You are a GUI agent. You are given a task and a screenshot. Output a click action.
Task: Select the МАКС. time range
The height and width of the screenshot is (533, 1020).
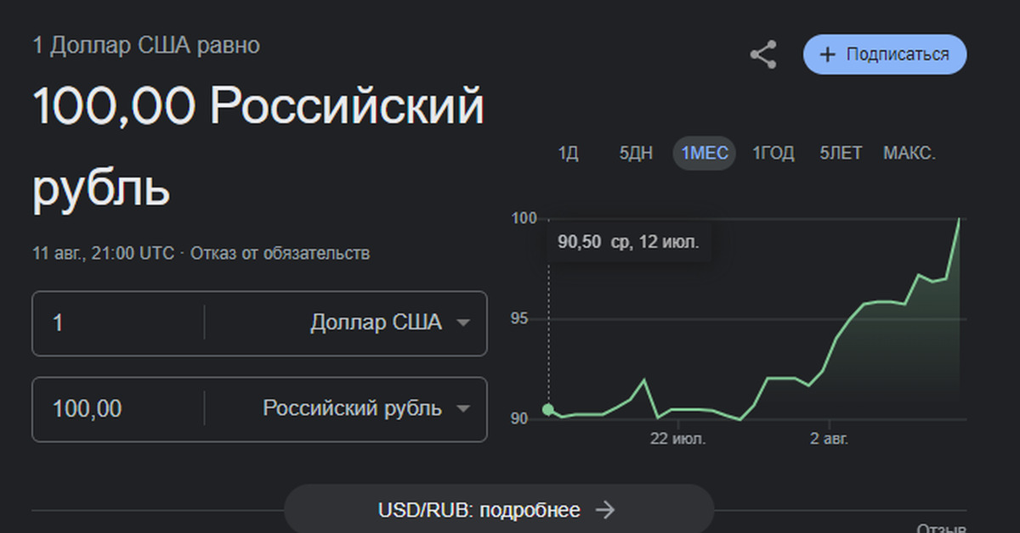(x=909, y=154)
